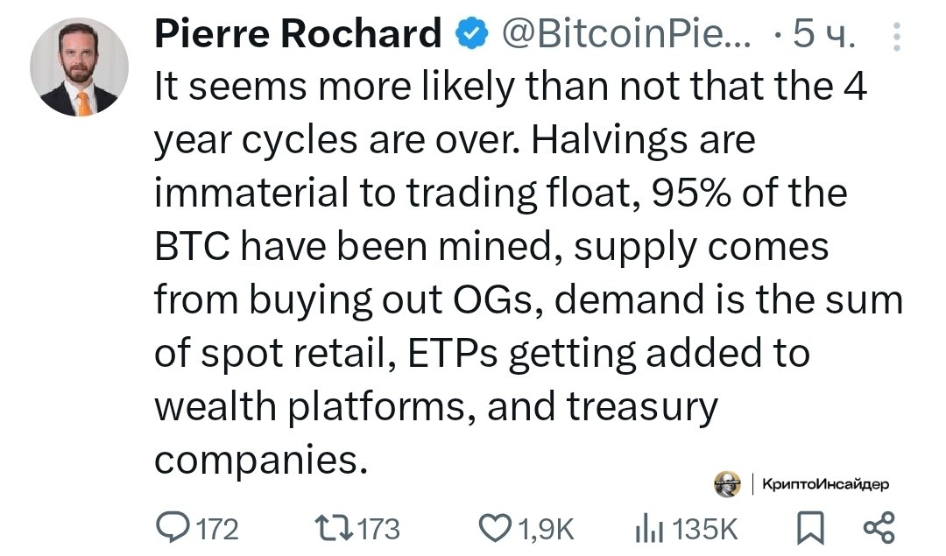Click the 135K views count
This screenshot has height=556, width=946.
[x=704, y=529]
